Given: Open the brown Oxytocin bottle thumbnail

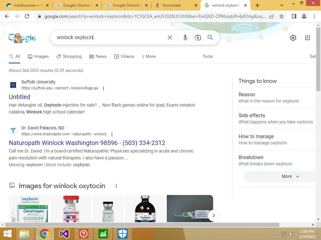Looking at the screenshot, I should pos(145,208).
